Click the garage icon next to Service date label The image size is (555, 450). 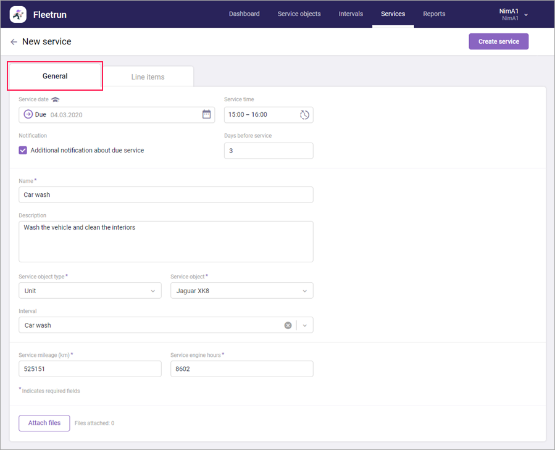point(55,99)
